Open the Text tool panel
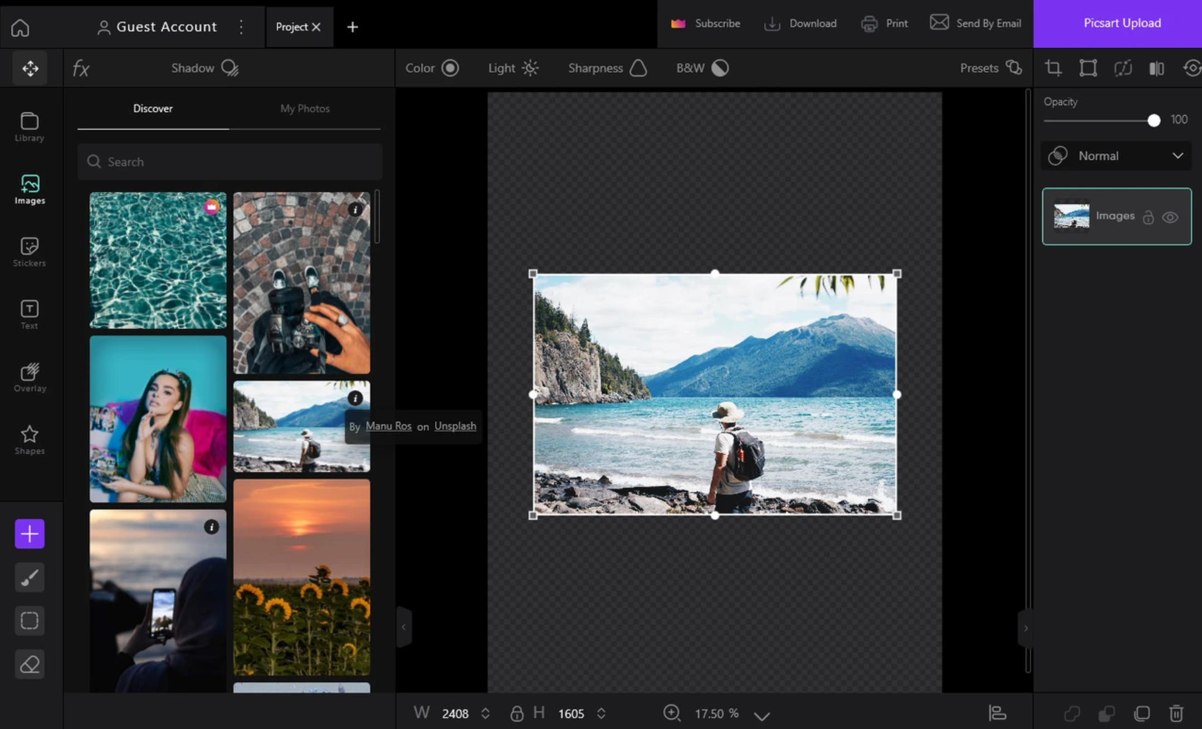 coord(28,313)
